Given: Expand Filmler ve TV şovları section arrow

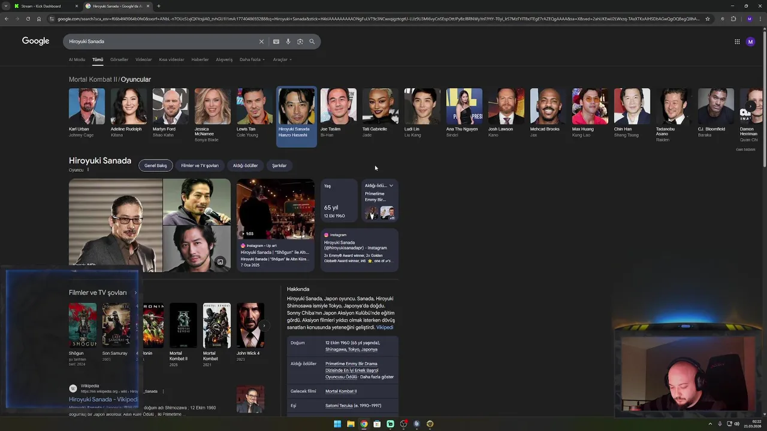Looking at the screenshot, I should click(x=135, y=293).
